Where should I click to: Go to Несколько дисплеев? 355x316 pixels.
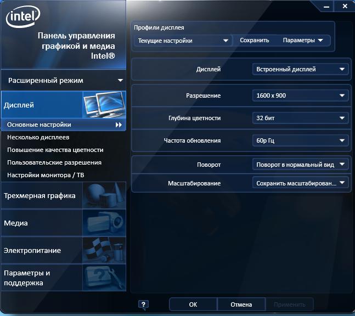[x=38, y=137]
